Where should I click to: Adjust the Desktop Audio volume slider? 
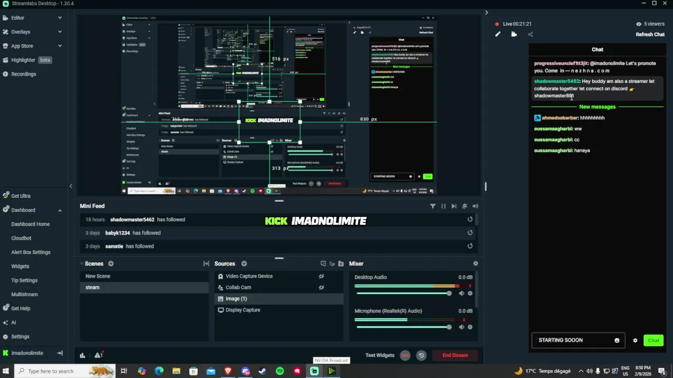pos(404,293)
